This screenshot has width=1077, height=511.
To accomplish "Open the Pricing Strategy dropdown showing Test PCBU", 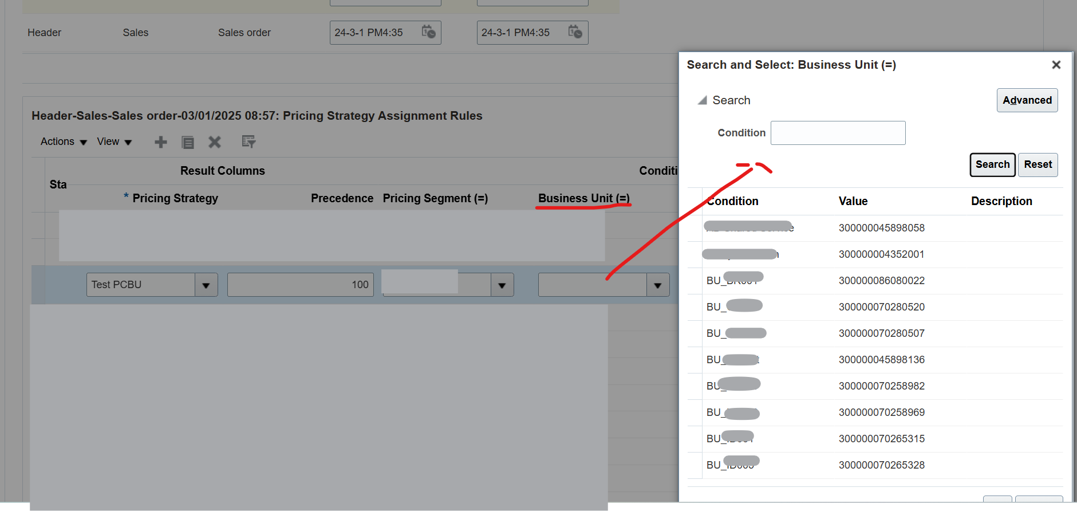I will click(x=207, y=285).
